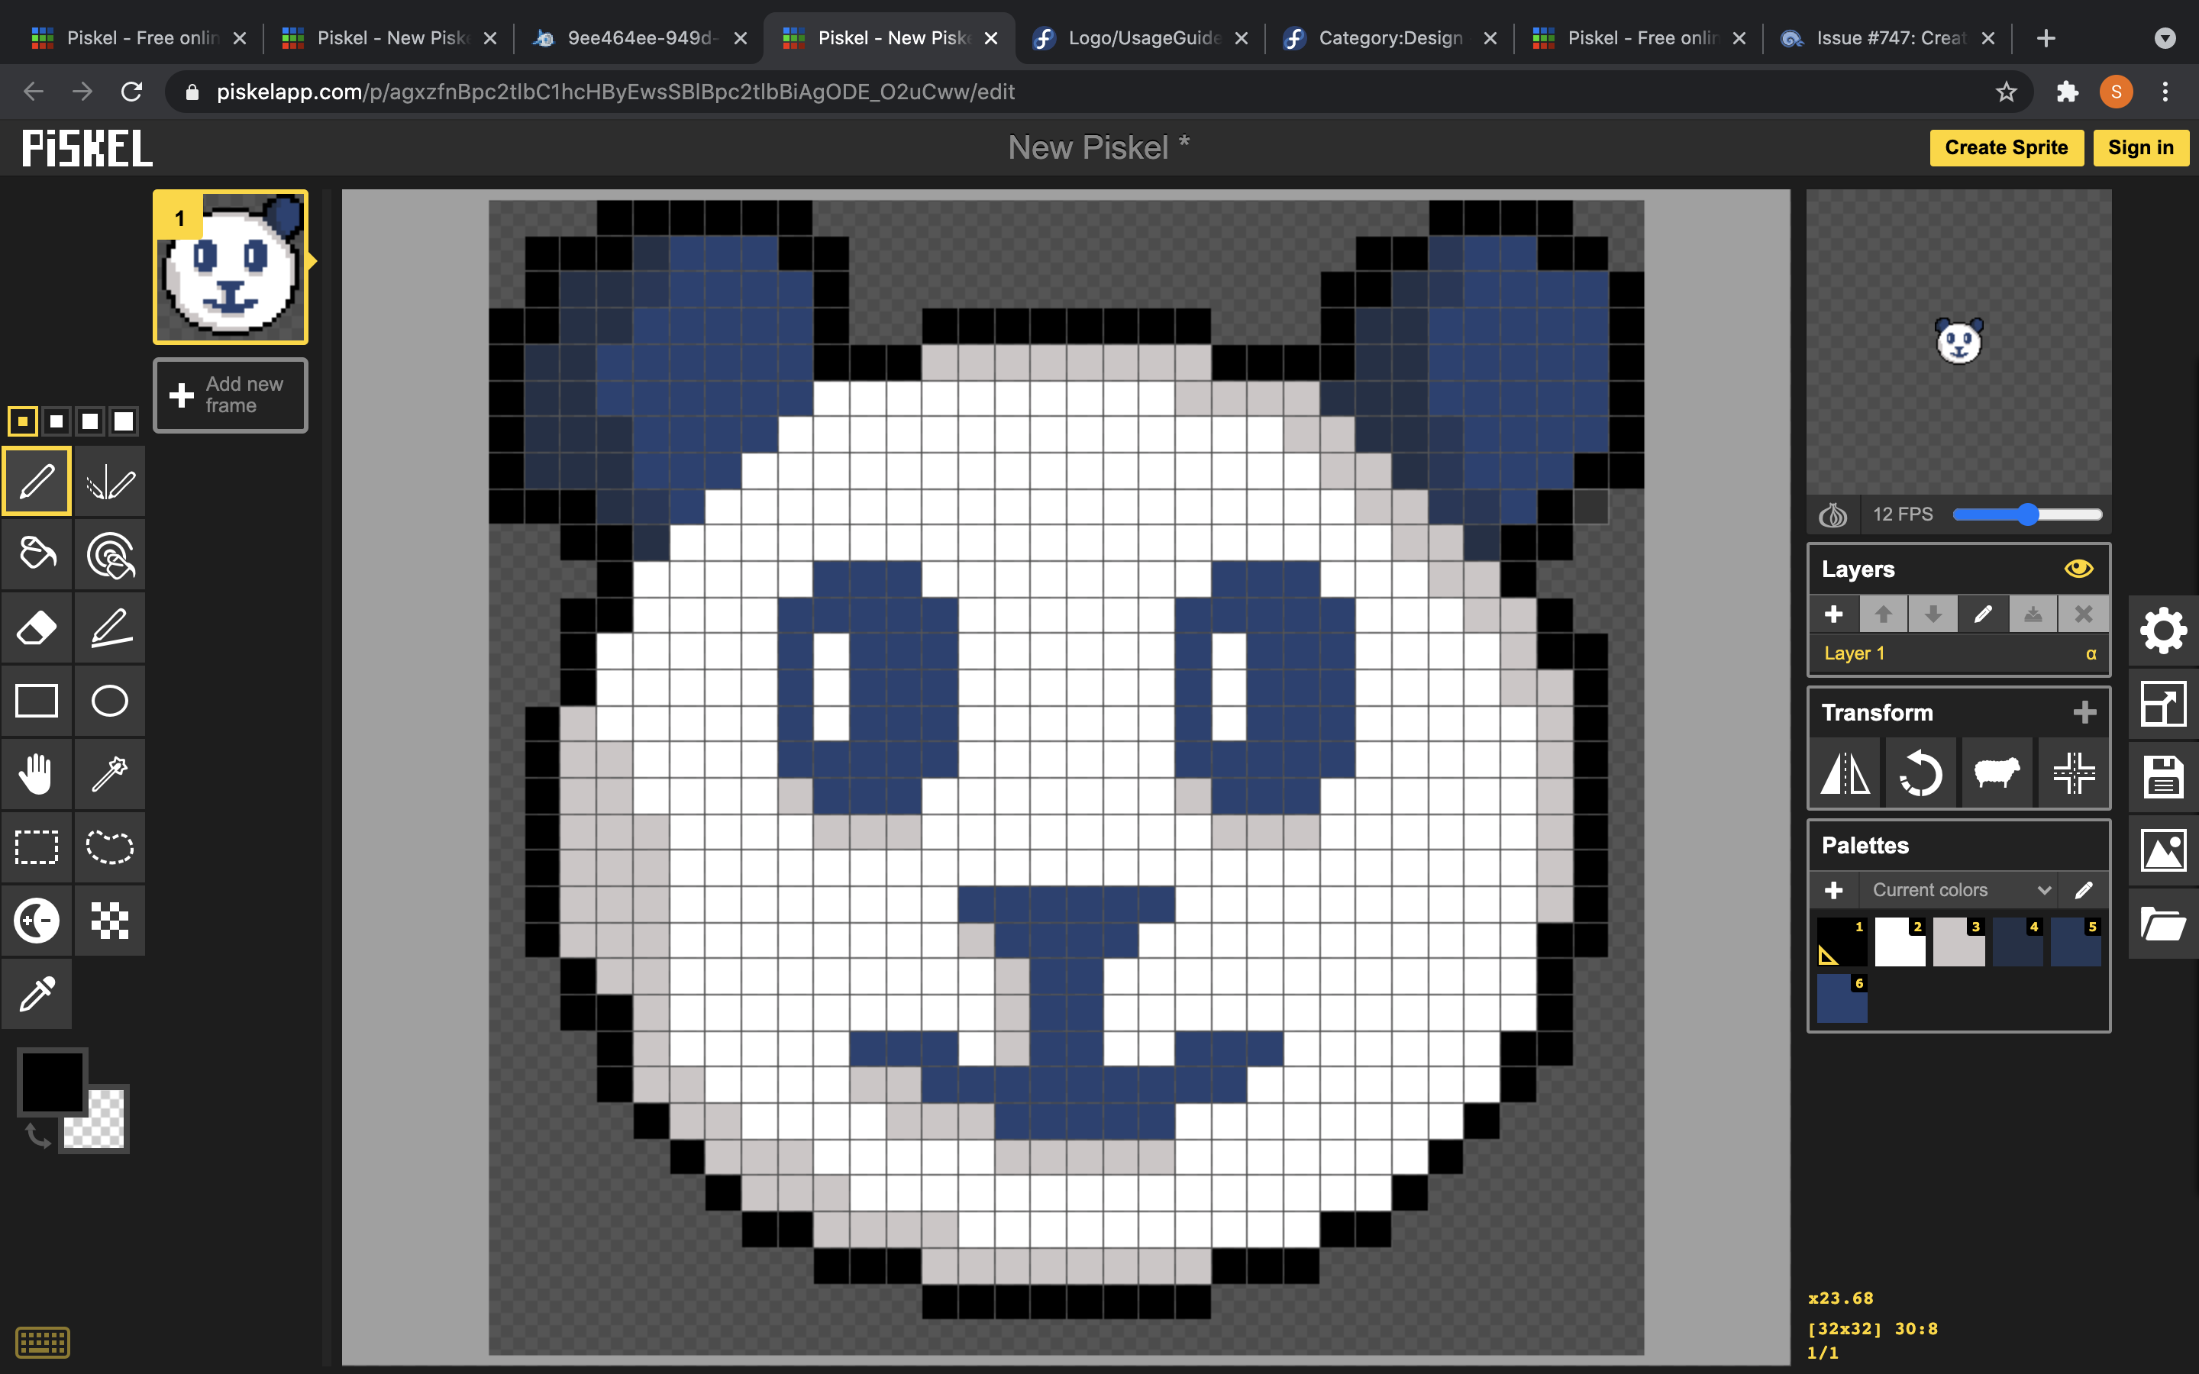Select black palette color number 1
The height and width of the screenshot is (1374, 2199).
pyautogui.click(x=1842, y=941)
